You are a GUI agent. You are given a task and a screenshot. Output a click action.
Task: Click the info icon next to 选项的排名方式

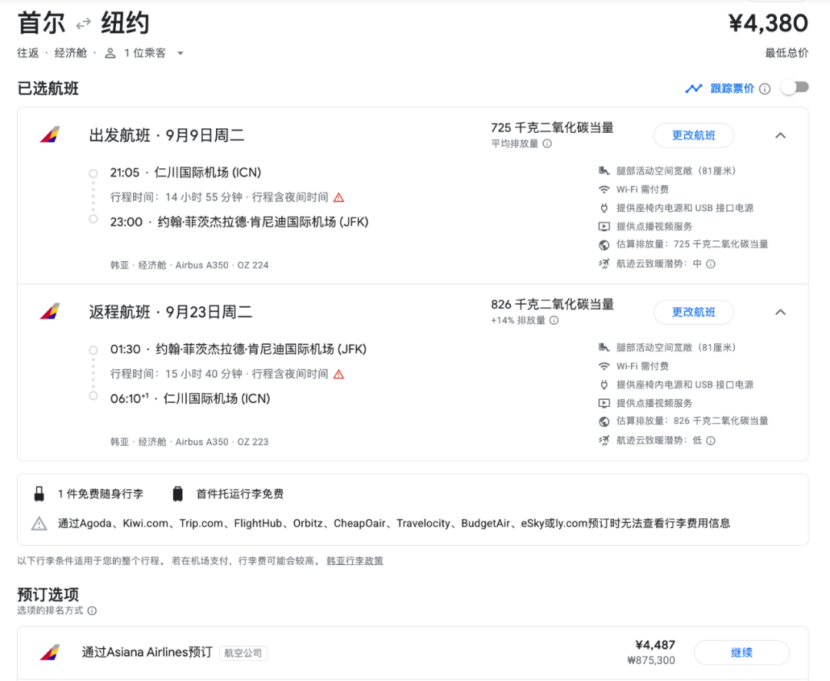[92, 611]
